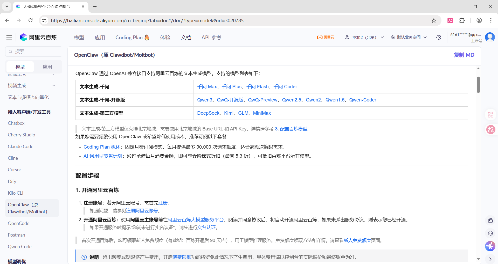
Task: Open the browser extensions puzzle icon
Action: point(462,20)
